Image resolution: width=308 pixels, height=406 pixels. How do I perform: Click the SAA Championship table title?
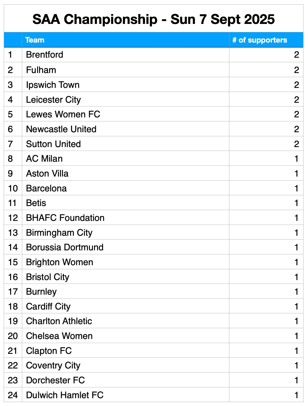153,19
